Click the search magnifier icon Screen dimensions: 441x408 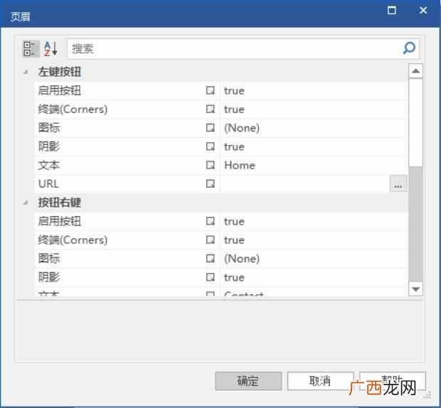pos(409,48)
